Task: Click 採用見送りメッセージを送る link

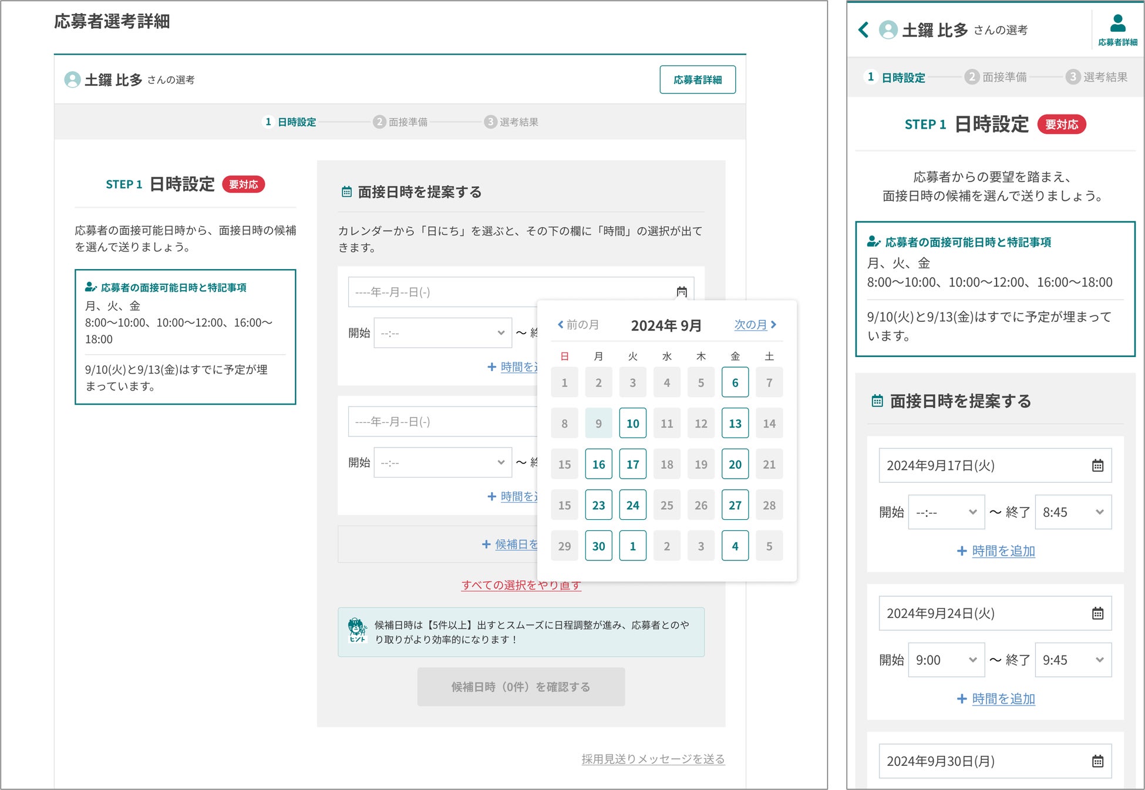Action: pos(653,759)
